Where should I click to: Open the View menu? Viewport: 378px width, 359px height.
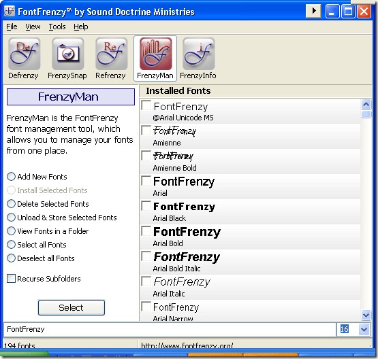[x=33, y=27]
